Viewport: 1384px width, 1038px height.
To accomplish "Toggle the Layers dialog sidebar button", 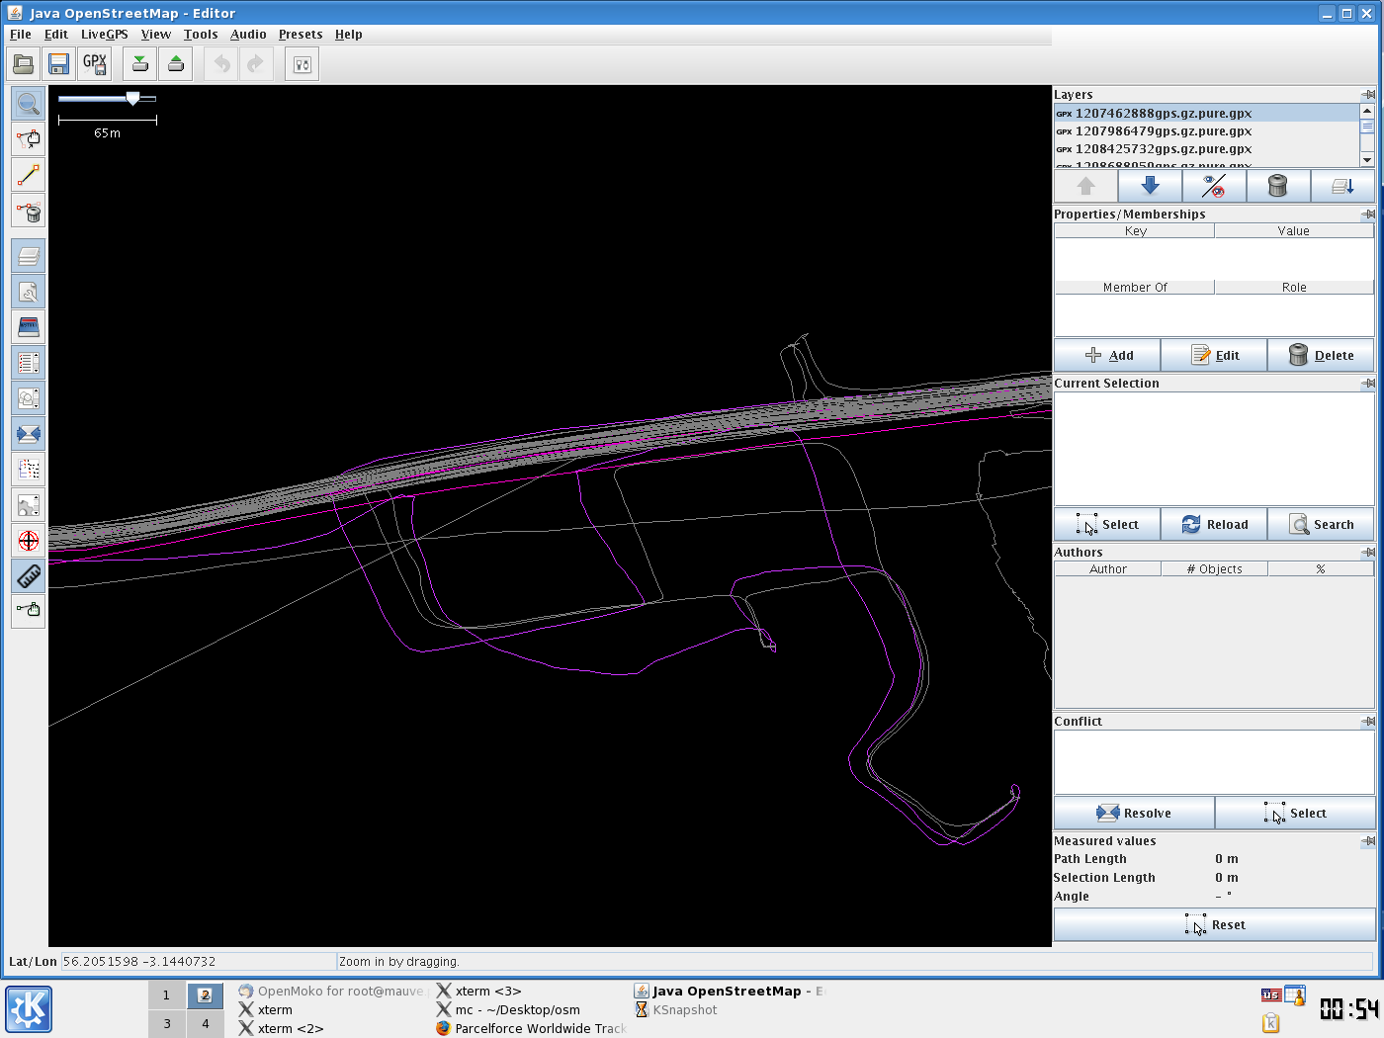I will click(x=29, y=256).
